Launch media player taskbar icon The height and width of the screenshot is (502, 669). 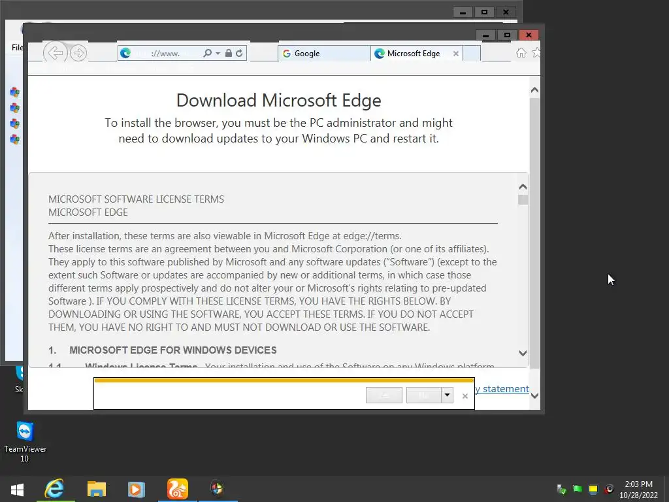(x=136, y=489)
